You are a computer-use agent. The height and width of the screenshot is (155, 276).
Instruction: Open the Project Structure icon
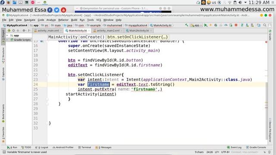click(258, 25)
